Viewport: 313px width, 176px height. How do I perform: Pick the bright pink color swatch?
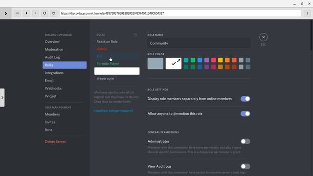pos(214,60)
